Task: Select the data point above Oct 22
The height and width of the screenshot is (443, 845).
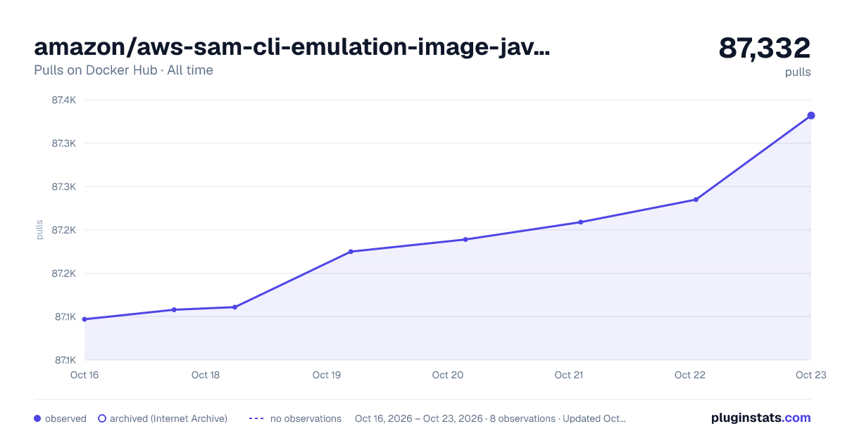Action: pos(696,200)
